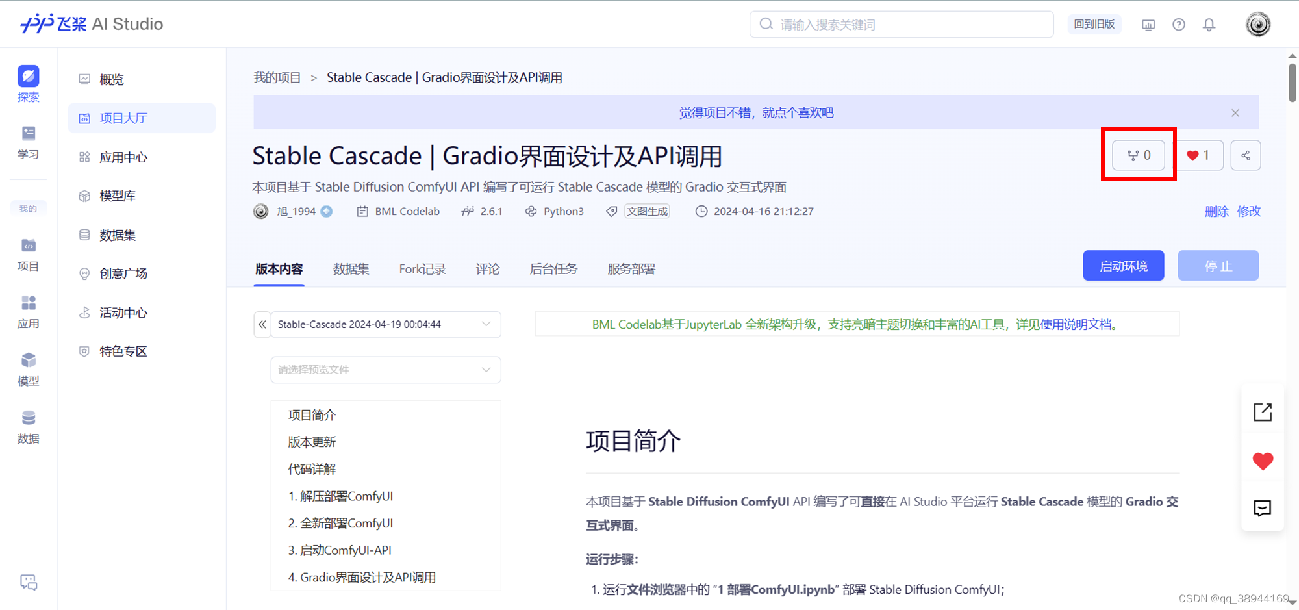1299x610 pixels.
Task: Jump to 4. Gradio界面设计及API调用 in outline
Action: point(362,577)
